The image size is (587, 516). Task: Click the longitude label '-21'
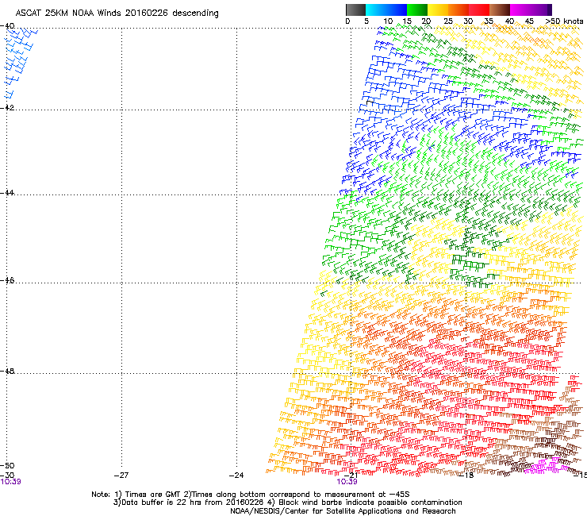tap(351, 475)
